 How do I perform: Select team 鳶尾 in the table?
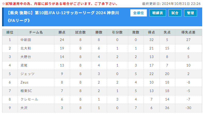pos(24,65)
